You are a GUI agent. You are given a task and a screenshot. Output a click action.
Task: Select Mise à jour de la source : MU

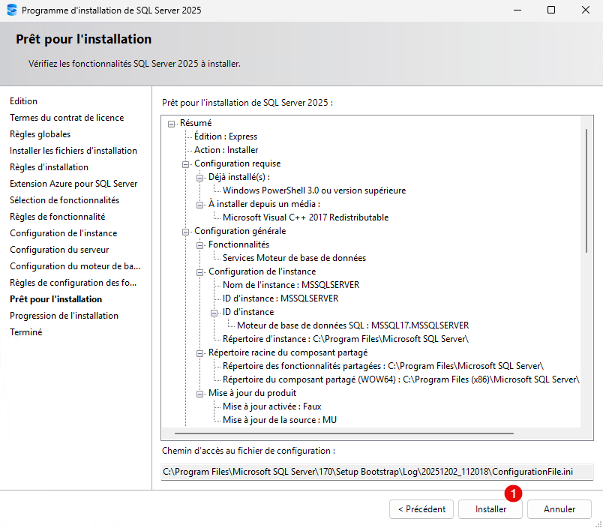coord(280,420)
